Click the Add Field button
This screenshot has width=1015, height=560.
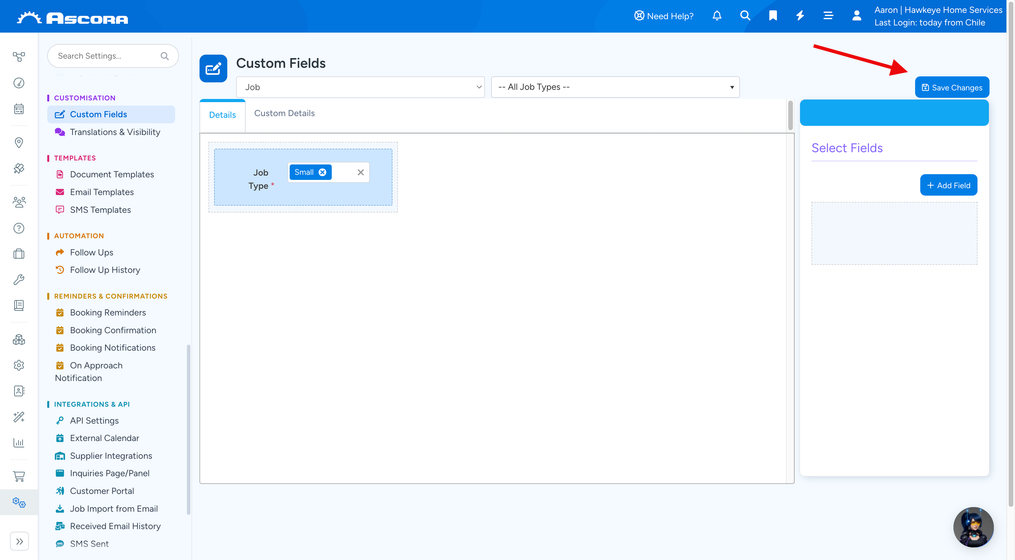pyautogui.click(x=948, y=185)
